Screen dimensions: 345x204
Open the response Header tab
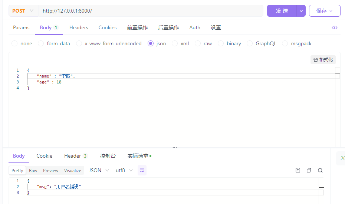(75, 156)
